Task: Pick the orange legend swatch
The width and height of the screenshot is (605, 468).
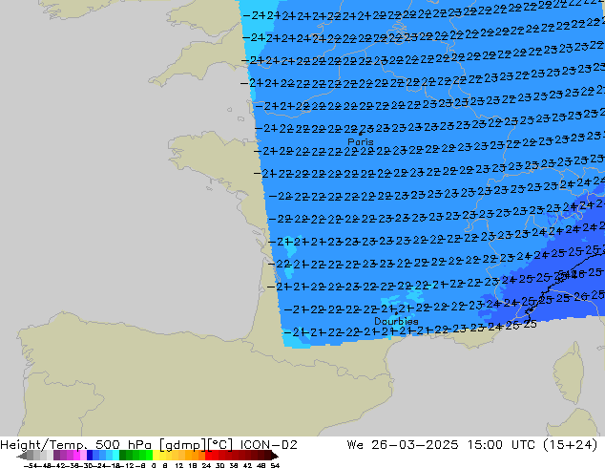Action: (196, 456)
